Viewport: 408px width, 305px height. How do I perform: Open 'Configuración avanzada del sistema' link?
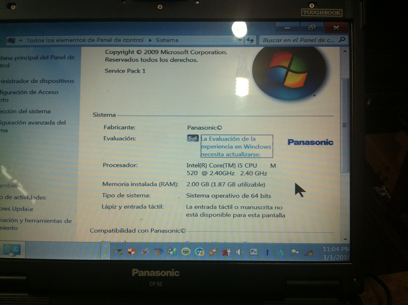click(x=33, y=126)
